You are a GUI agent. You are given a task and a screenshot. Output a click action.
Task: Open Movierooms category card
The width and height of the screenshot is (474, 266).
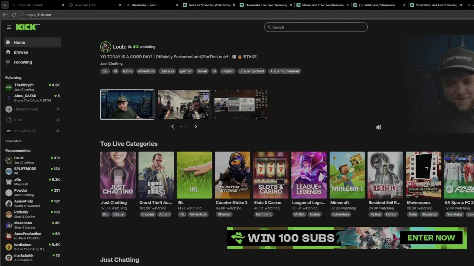423,175
